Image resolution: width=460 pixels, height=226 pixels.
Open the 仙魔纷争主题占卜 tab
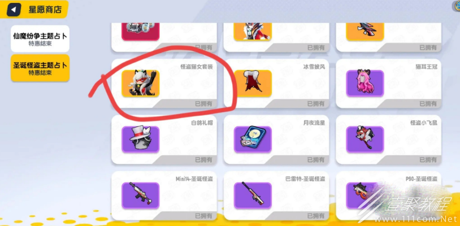click(x=40, y=38)
